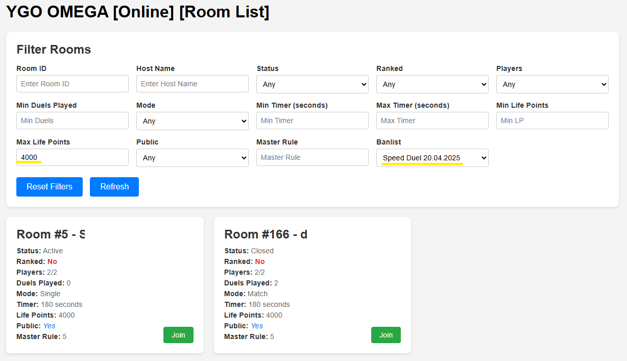Expand the Players dropdown
The image size is (627, 361).
552,84
